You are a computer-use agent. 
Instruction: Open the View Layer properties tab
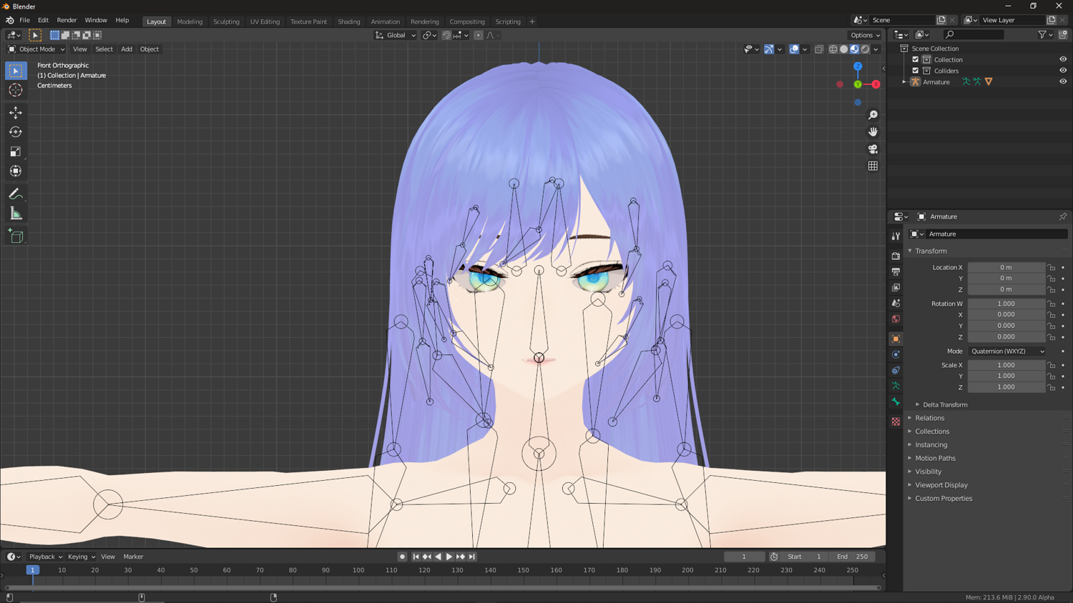click(x=896, y=287)
